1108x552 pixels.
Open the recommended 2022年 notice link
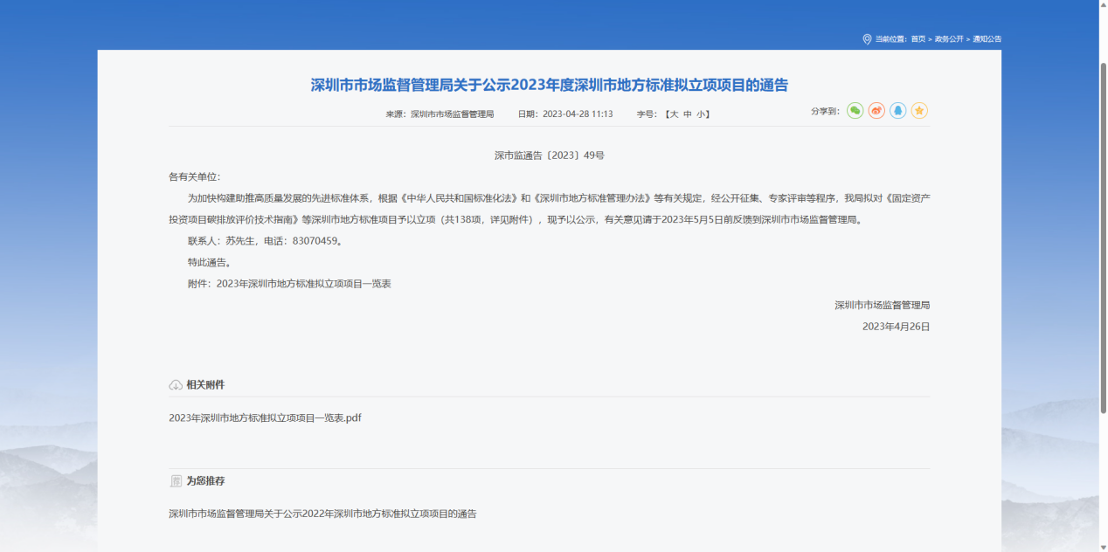point(322,514)
